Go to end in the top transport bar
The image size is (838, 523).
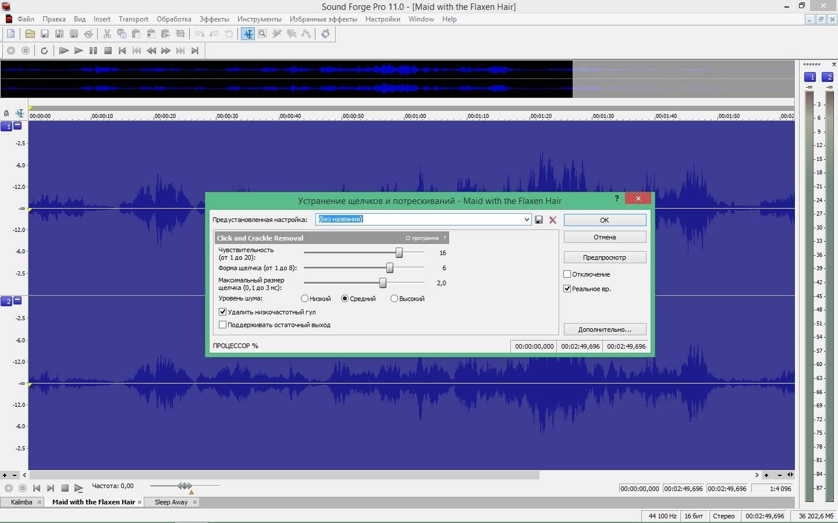point(195,51)
